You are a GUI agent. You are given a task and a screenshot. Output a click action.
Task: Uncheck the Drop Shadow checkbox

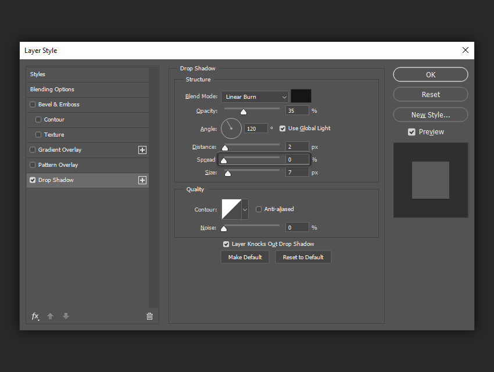point(33,180)
